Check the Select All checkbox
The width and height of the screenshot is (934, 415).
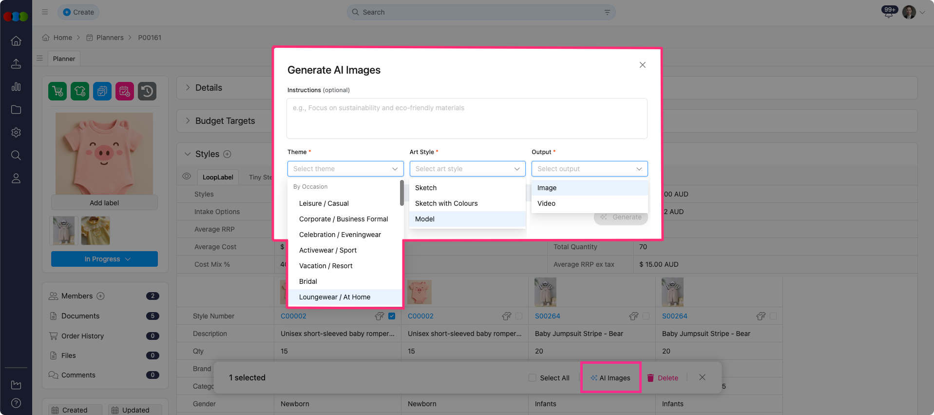[x=533, y=378]
